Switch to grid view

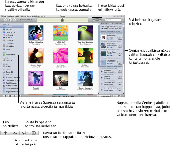point(97,20)
